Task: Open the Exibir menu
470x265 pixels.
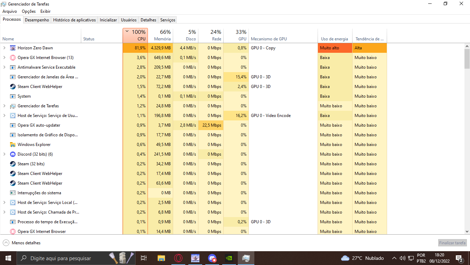Action: (x=45, y=11)
